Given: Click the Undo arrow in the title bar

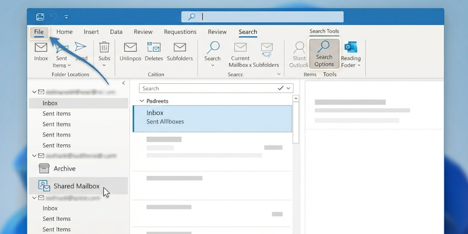Looking at the screenshot, I should click(53, 17).
